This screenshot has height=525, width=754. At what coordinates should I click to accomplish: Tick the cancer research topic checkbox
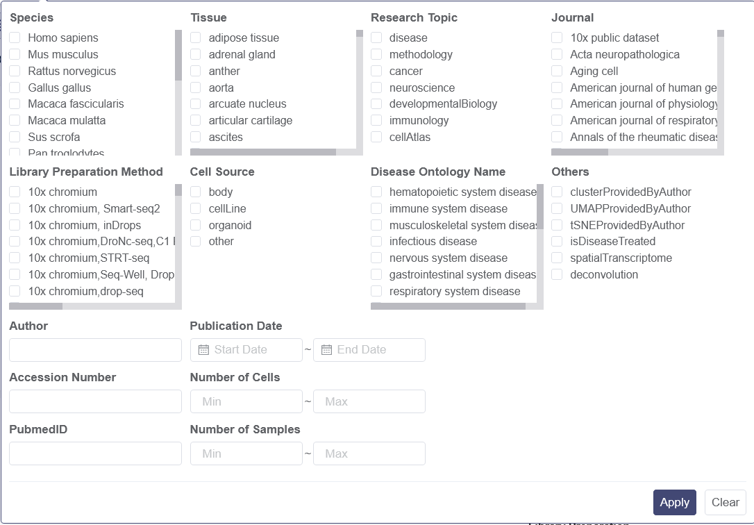tap(376, 71)
